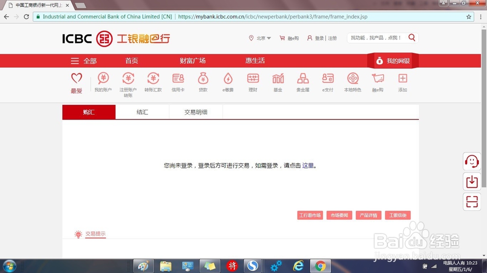
Task: Click the 工银信使 button
Action: (397, 215)
